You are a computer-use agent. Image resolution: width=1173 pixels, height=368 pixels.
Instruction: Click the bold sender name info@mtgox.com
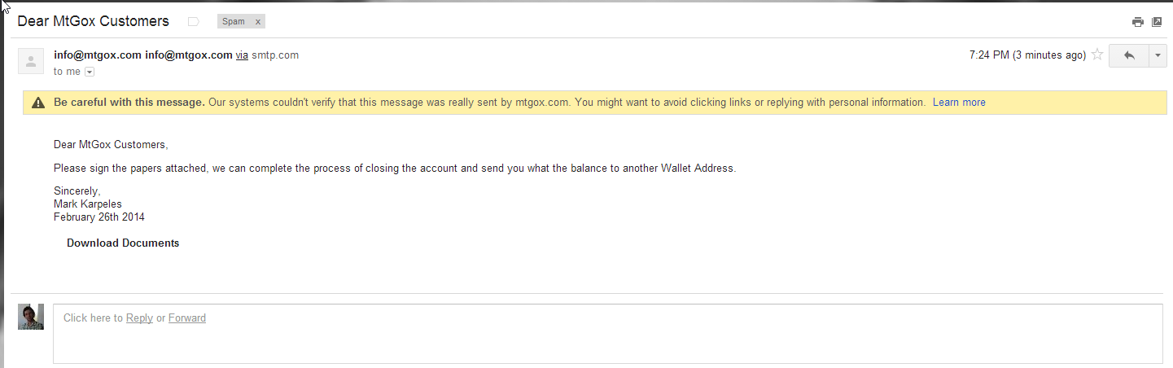point(98,55)
